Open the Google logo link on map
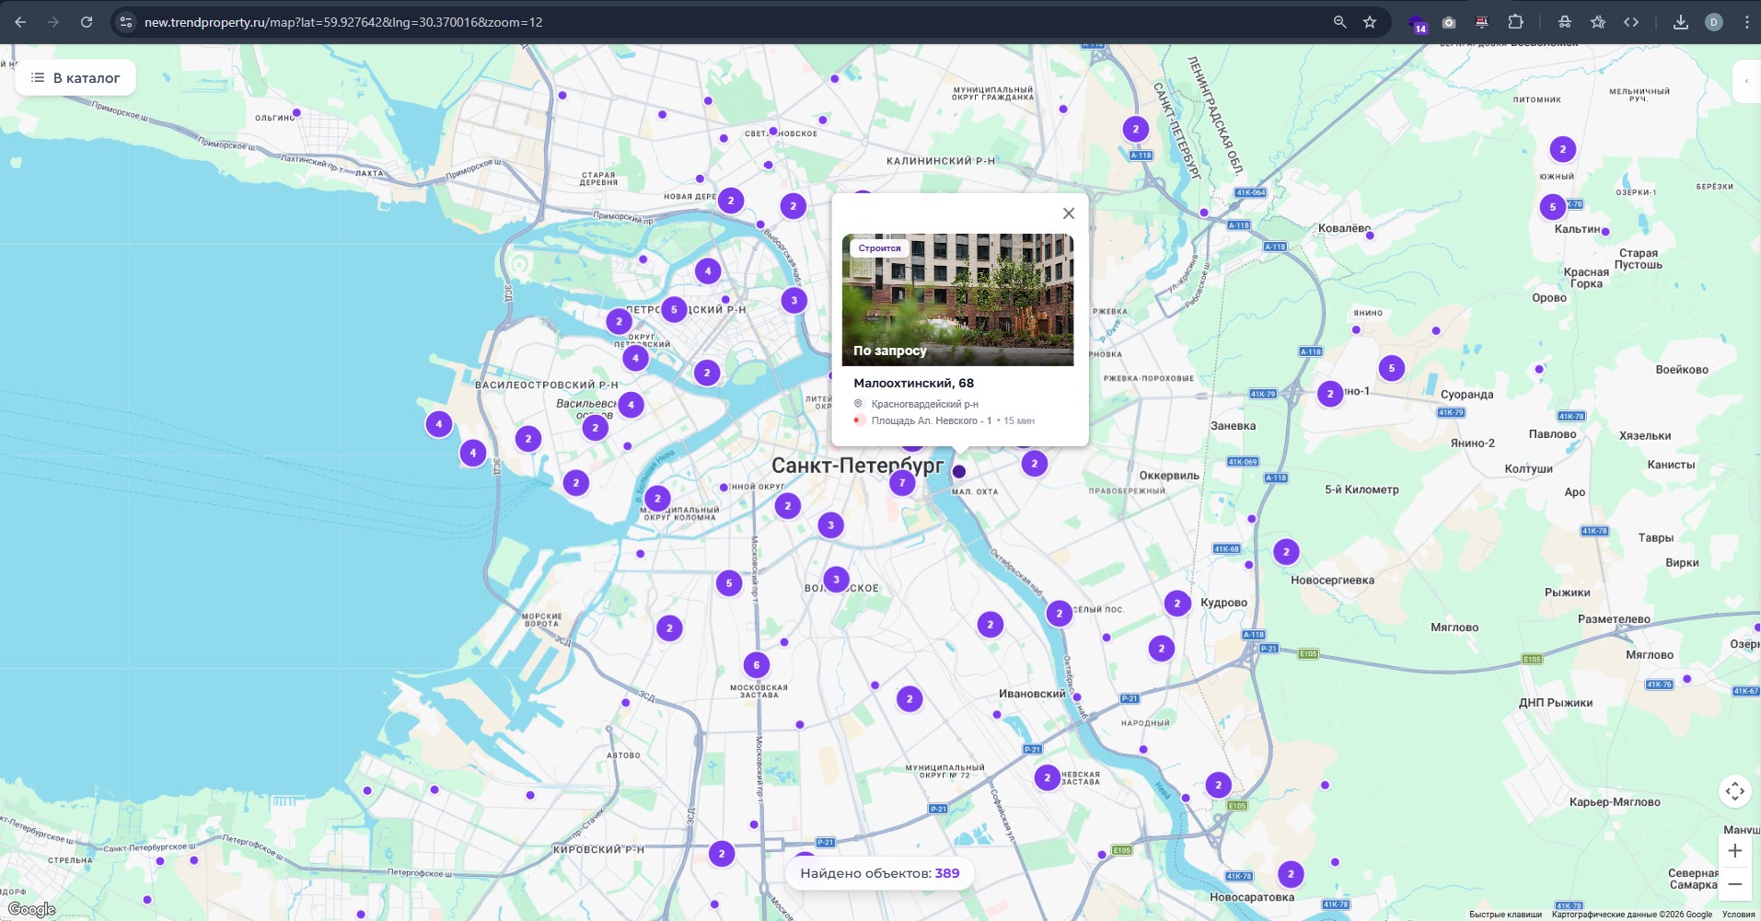Viewport: 1761px width, 921px height. click(x=31, y=909)
